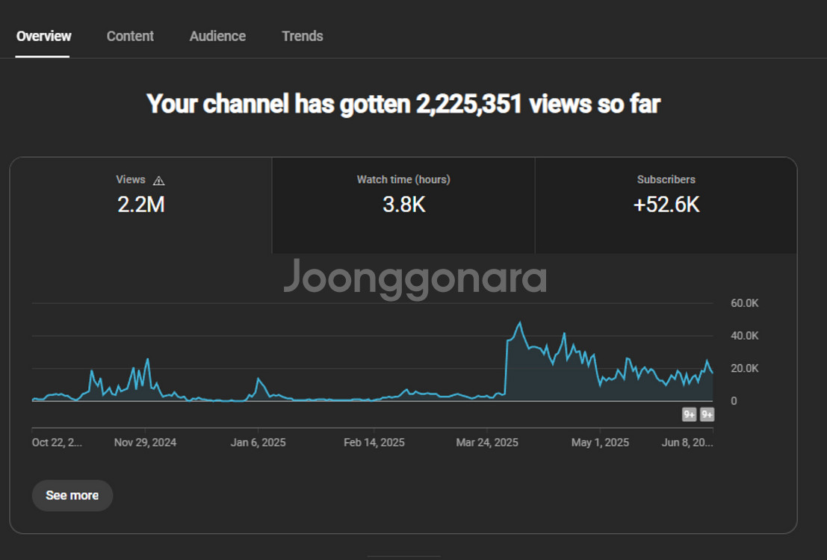Click the warning icon beside Views
The width and height of the screenshot is (827, 560).
pyautogui.click(x=159, y=181)
